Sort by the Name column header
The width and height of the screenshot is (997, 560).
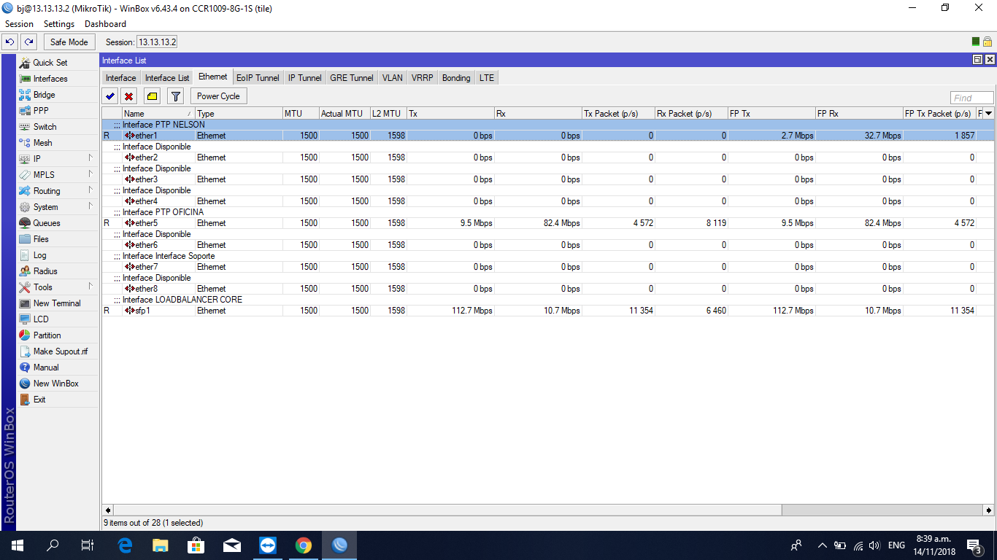pos(158,113)
